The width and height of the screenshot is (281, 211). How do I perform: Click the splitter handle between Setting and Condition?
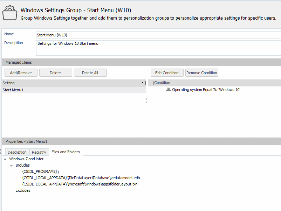tap(147, 100)
